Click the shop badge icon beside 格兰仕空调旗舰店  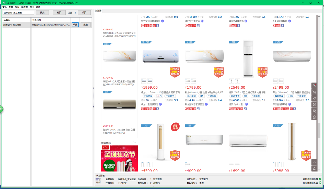pyautogui.click(x=160, y=104)
